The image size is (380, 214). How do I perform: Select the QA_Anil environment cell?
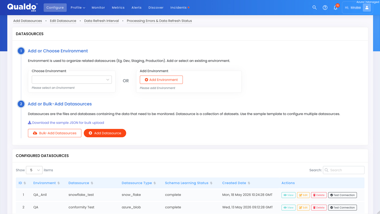tap(40, 195)
